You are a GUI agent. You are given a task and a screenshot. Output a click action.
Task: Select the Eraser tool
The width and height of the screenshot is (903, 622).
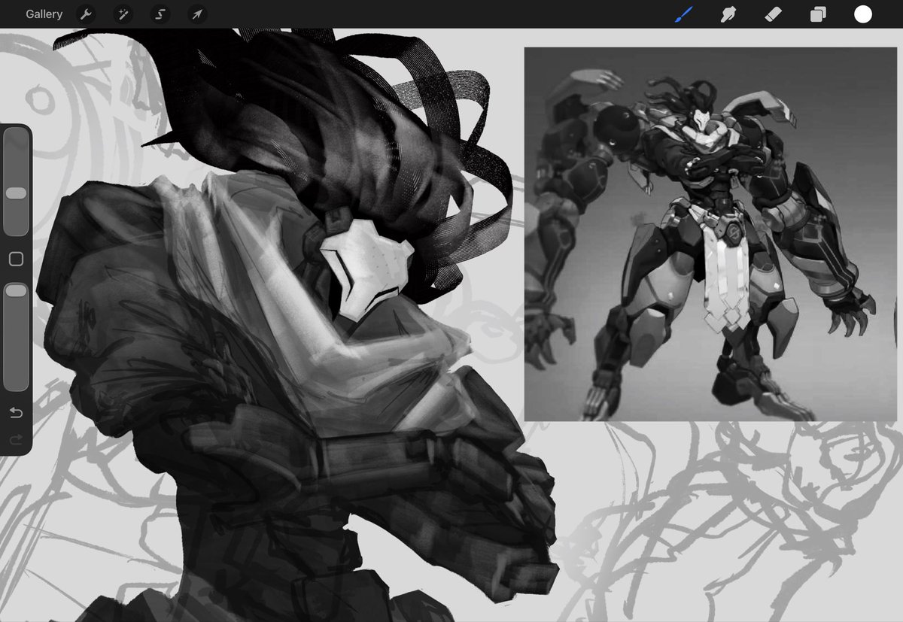tap(774, 14)
